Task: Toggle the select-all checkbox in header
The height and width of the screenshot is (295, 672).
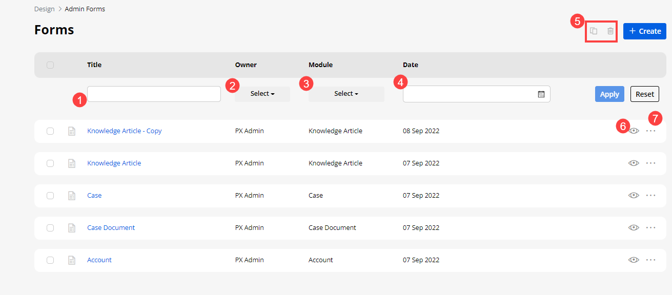Action: coord(50,65)
